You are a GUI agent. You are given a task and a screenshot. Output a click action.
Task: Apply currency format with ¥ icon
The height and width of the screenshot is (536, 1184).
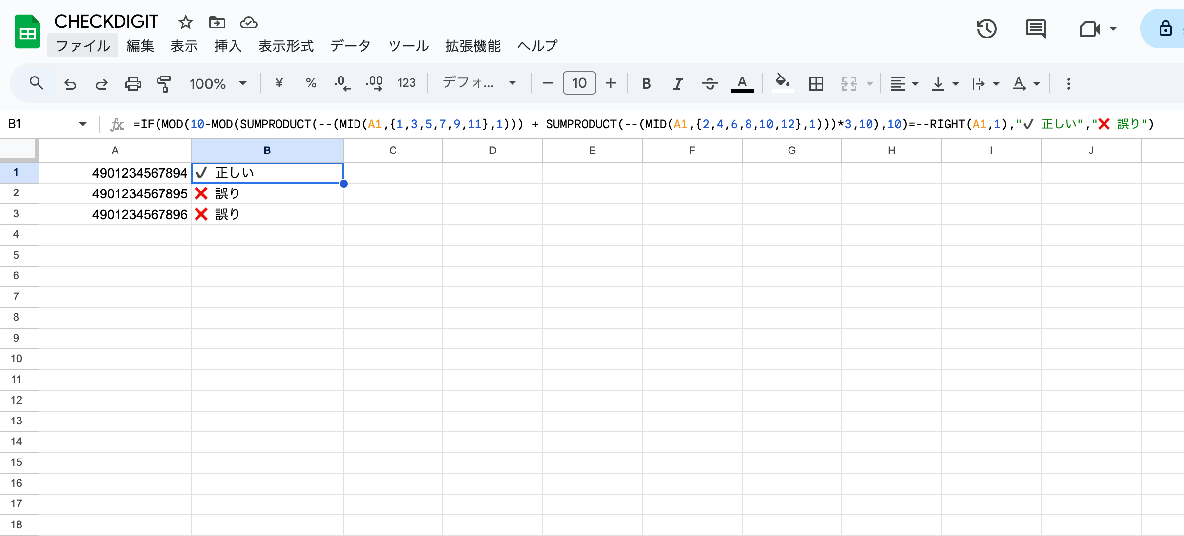pos(279,83)
